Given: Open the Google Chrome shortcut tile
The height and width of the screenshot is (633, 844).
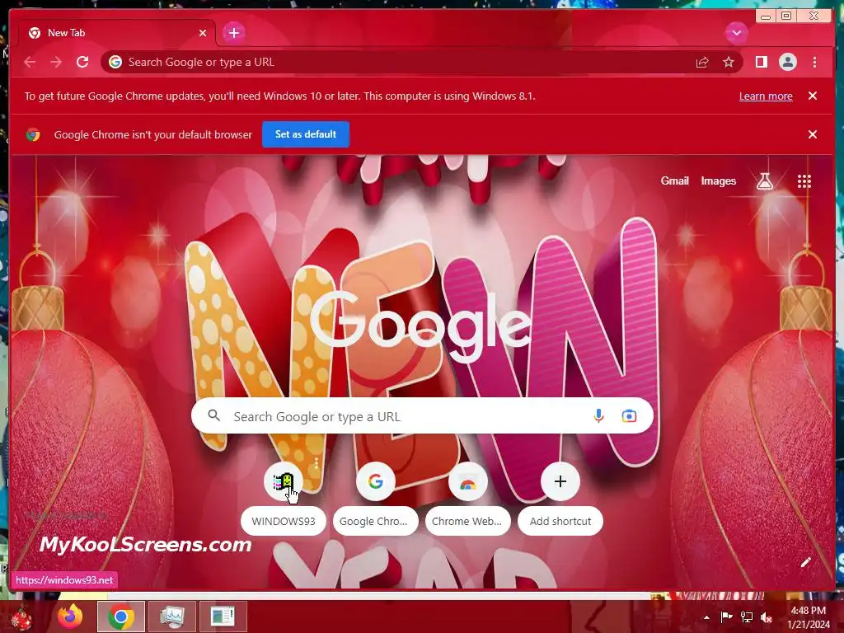Looking at the screenshot, I should [x=376, y=499].
